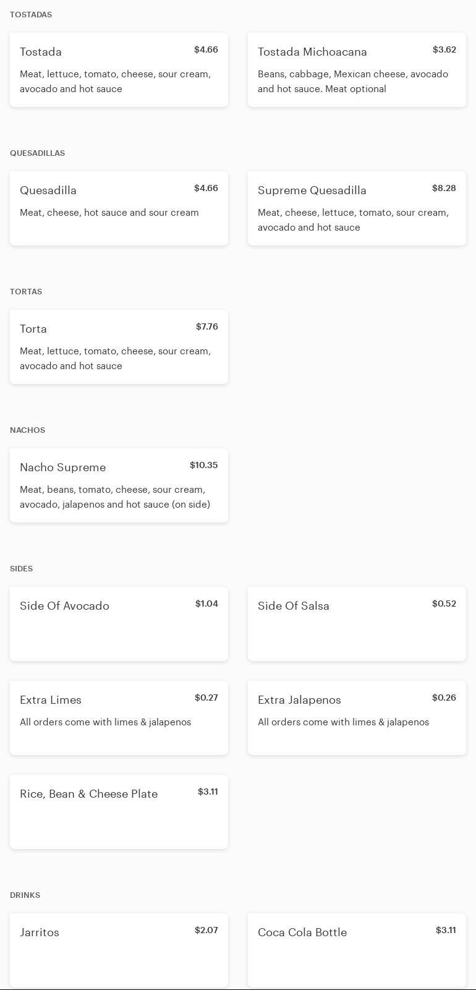Click the $8.28 Supreme Quesadilla price
The width and height of the screenshot is (476, 990).
pyautogui.click(x=444, y=188)
